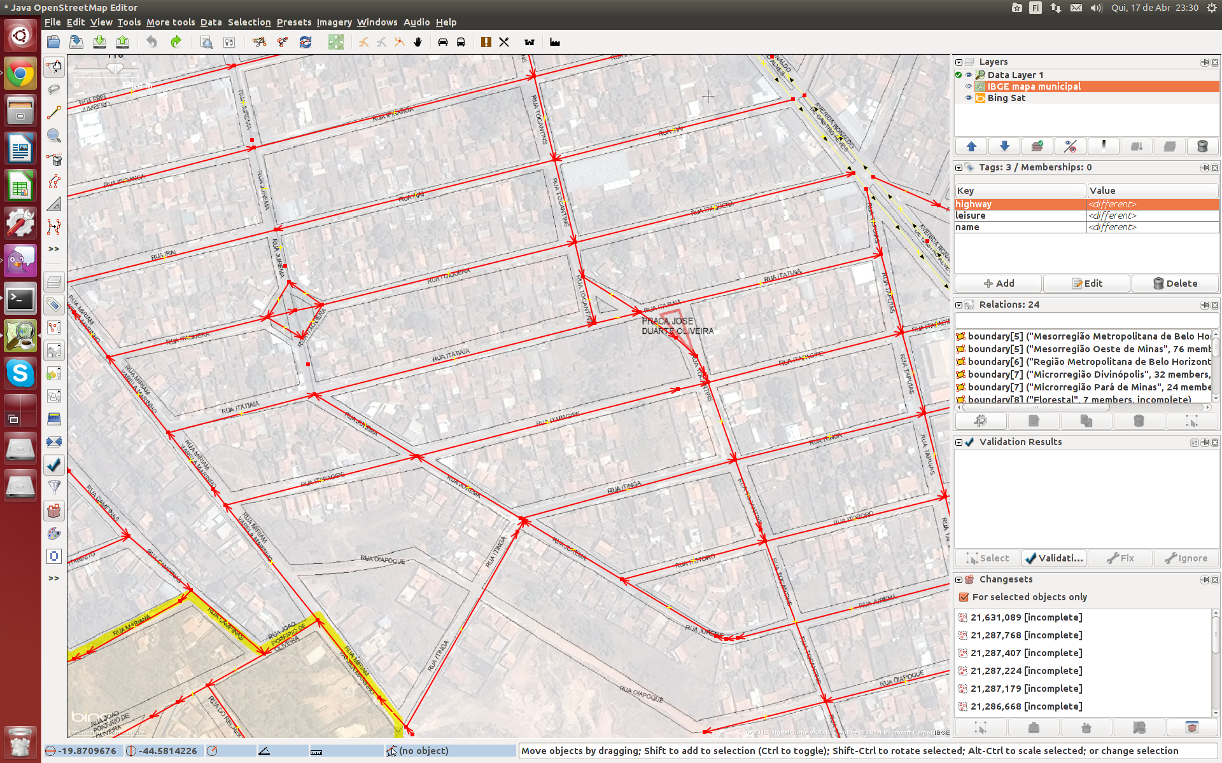Click the Redo green arrow icon

(x=176, y=42)
